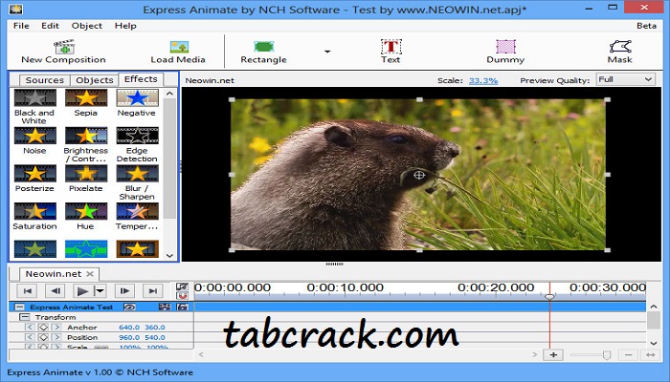670x382 pixels.
Task: Go to next Position keyframe
Action: (x=56, y=337)
